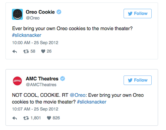Click the @AMCTheatres handle
Screen dimensions: 166x130
tap(41, 85)
